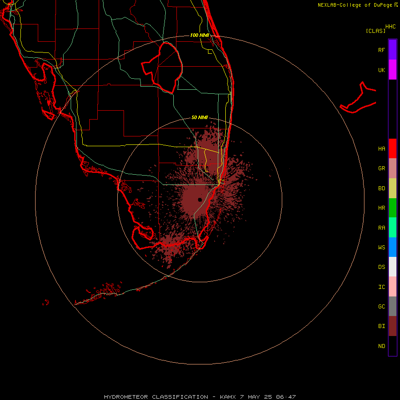Select the BI brown legend swatch
The height and width of the screenshot is (400, 400).
(392, 326)
